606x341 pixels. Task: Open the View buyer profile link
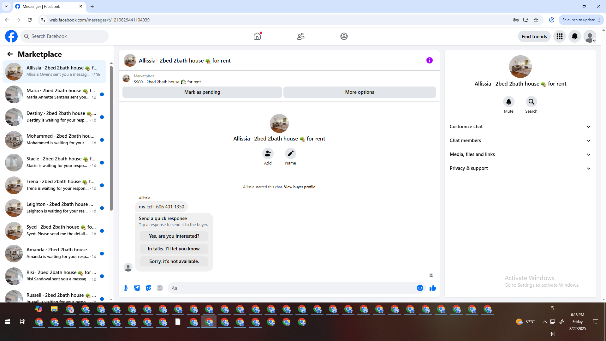point(299,187)
